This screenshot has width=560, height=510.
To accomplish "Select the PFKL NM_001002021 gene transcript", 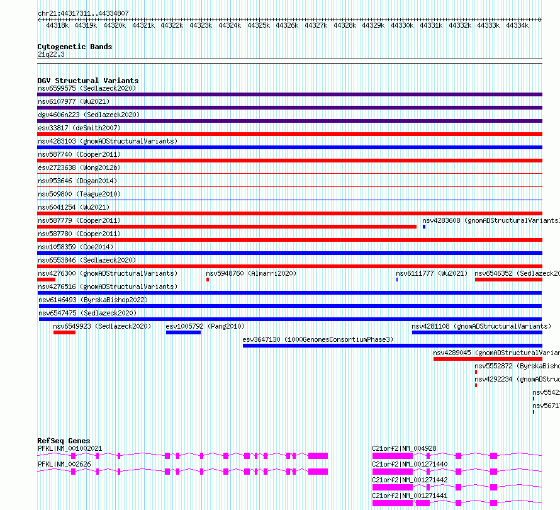I will pos(182,456).
